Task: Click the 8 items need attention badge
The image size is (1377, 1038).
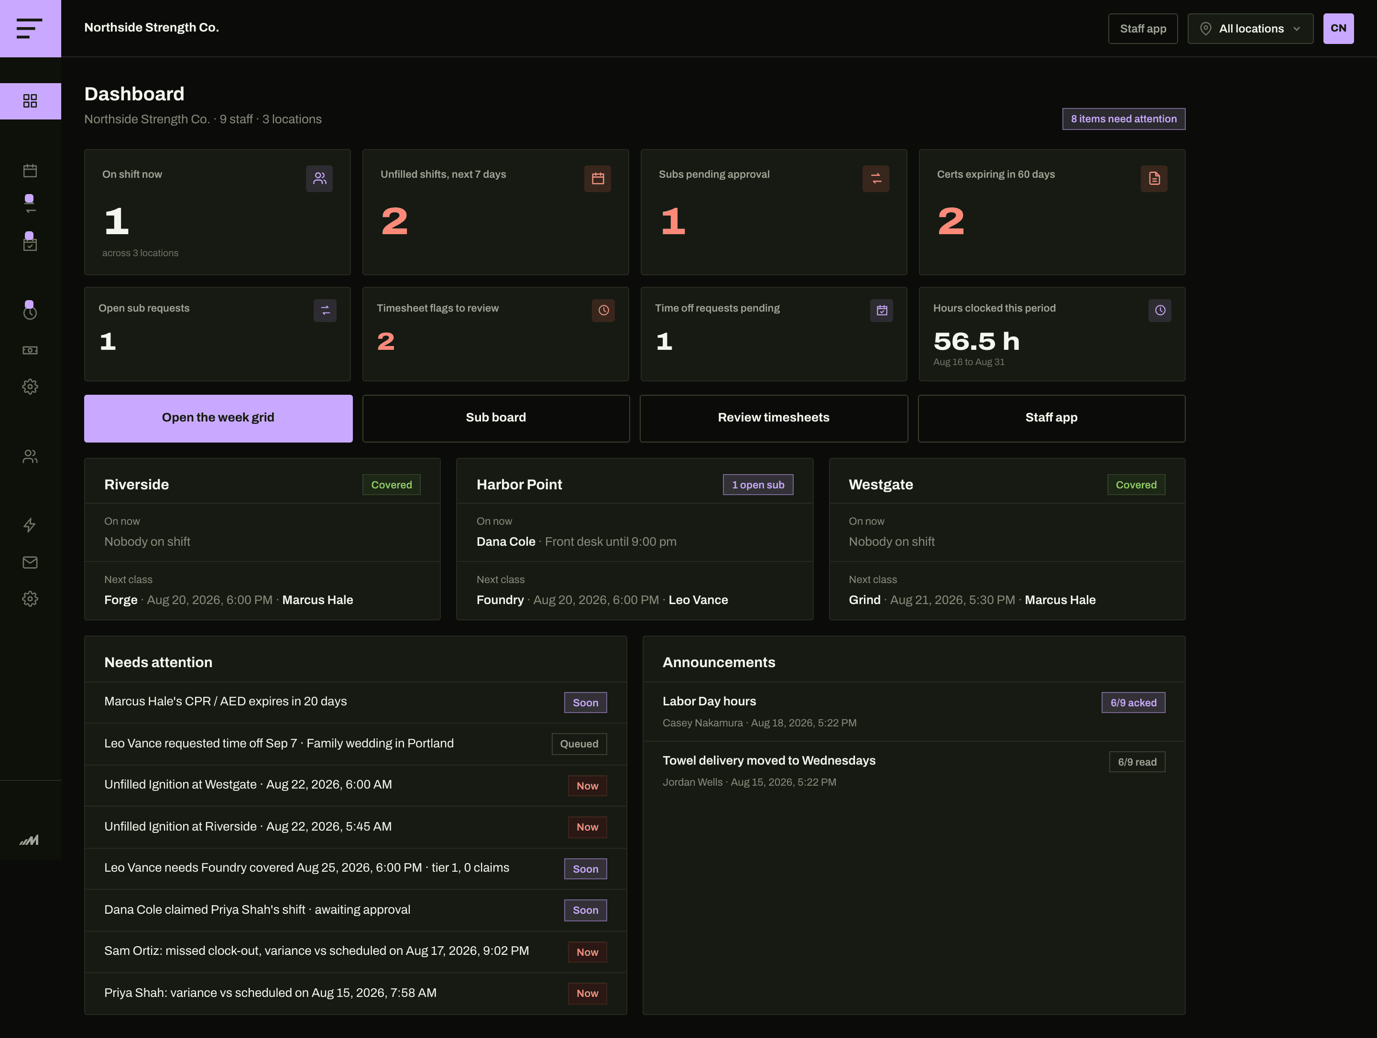Action: coord(1124,119)
